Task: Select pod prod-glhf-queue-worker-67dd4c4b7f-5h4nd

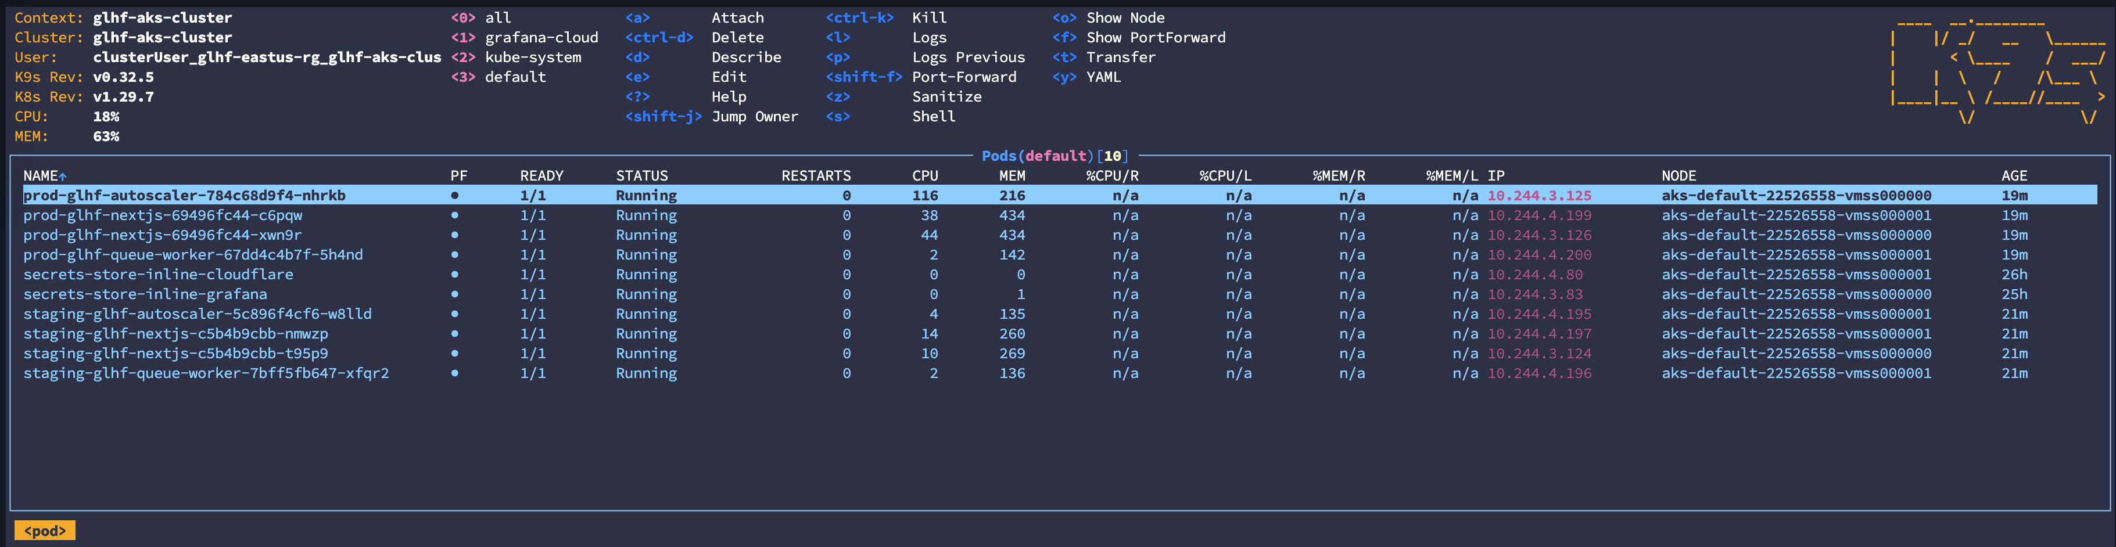Action: tap(1060, 254)
